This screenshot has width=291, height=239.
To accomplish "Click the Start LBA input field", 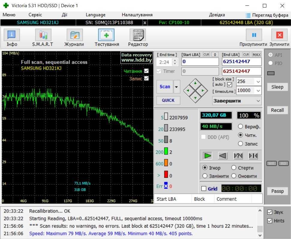I will 200,61.
